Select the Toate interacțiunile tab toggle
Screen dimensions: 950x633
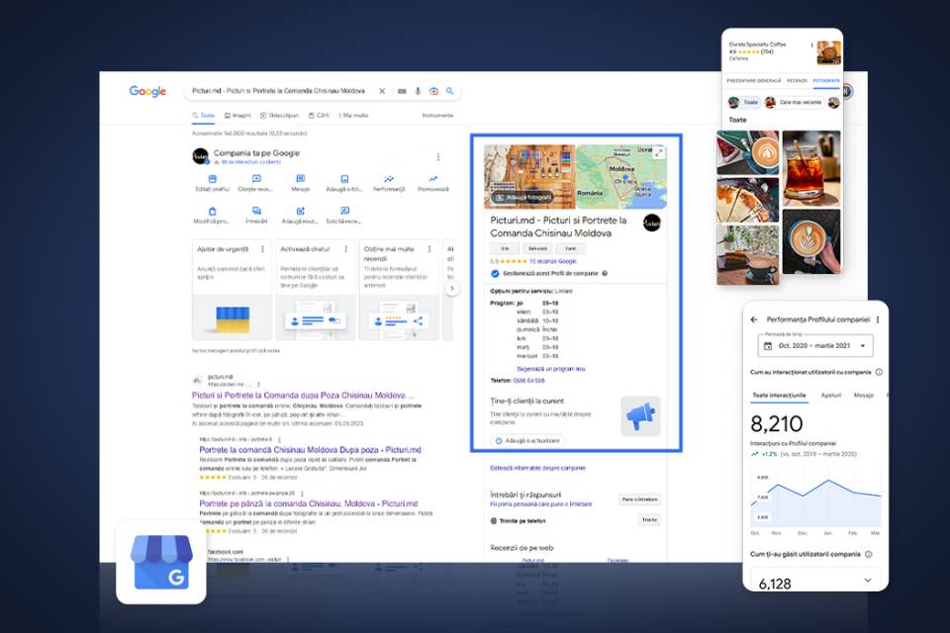pos(781,395)
